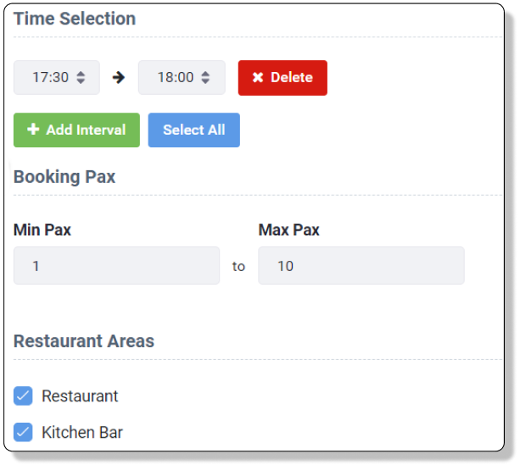520x465 pixels.
Task: Uncheck the Restaurant area checkbox
Action: click(23, 396)
